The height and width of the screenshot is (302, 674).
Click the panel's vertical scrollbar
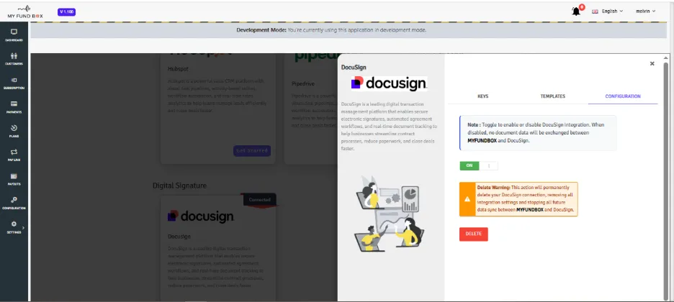pyautogui.click(x=666, y=180)
